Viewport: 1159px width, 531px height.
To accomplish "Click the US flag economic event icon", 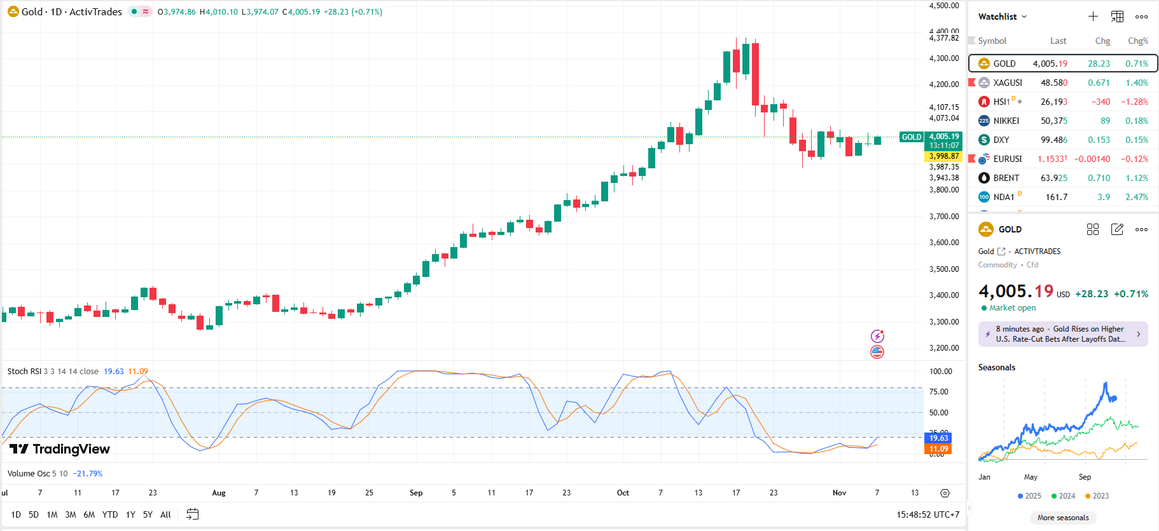I will pos(877,352).
